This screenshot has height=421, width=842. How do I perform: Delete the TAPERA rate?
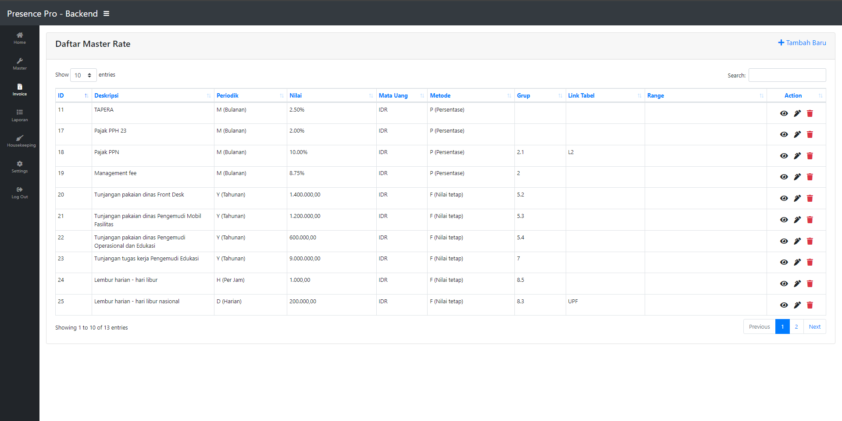810,113
